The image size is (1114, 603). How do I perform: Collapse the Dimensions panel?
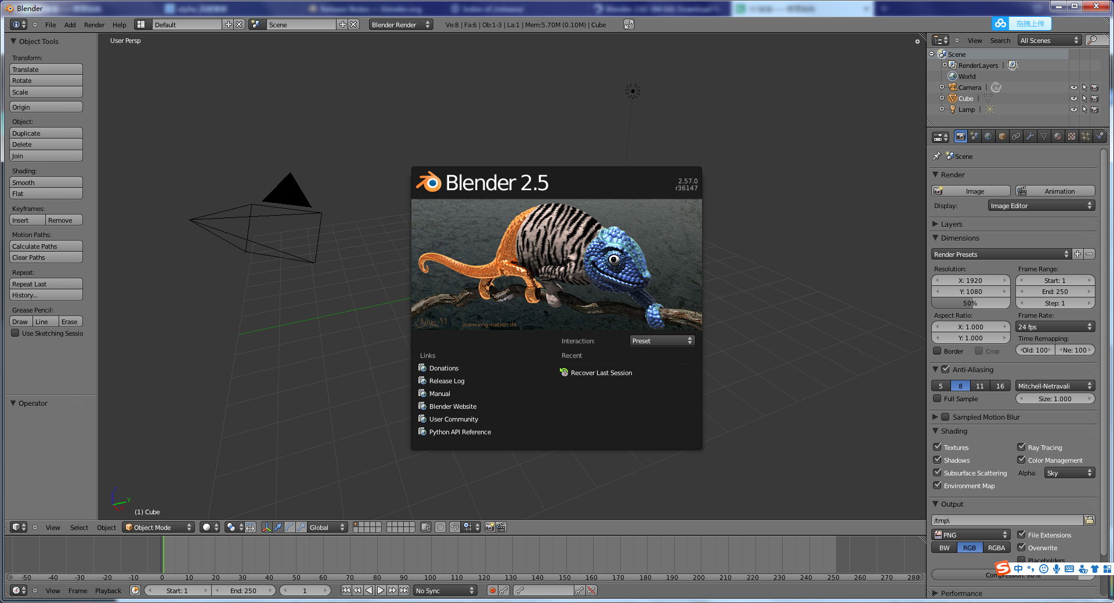point(957,238)
